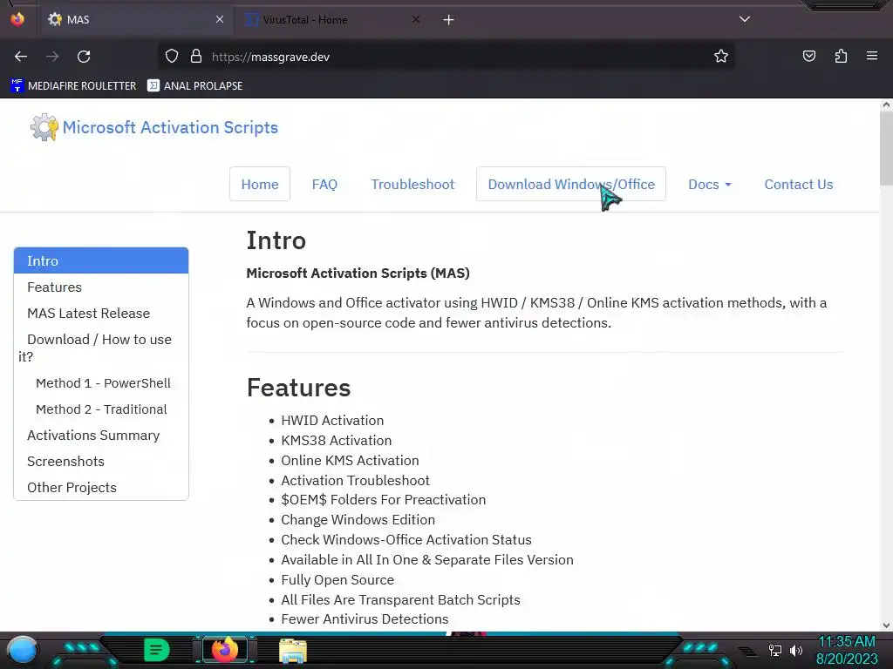The width and height of the screenshot is (893, 669).
Task: Open the green notes app on taskbar
Action: (x=156, y=650)
